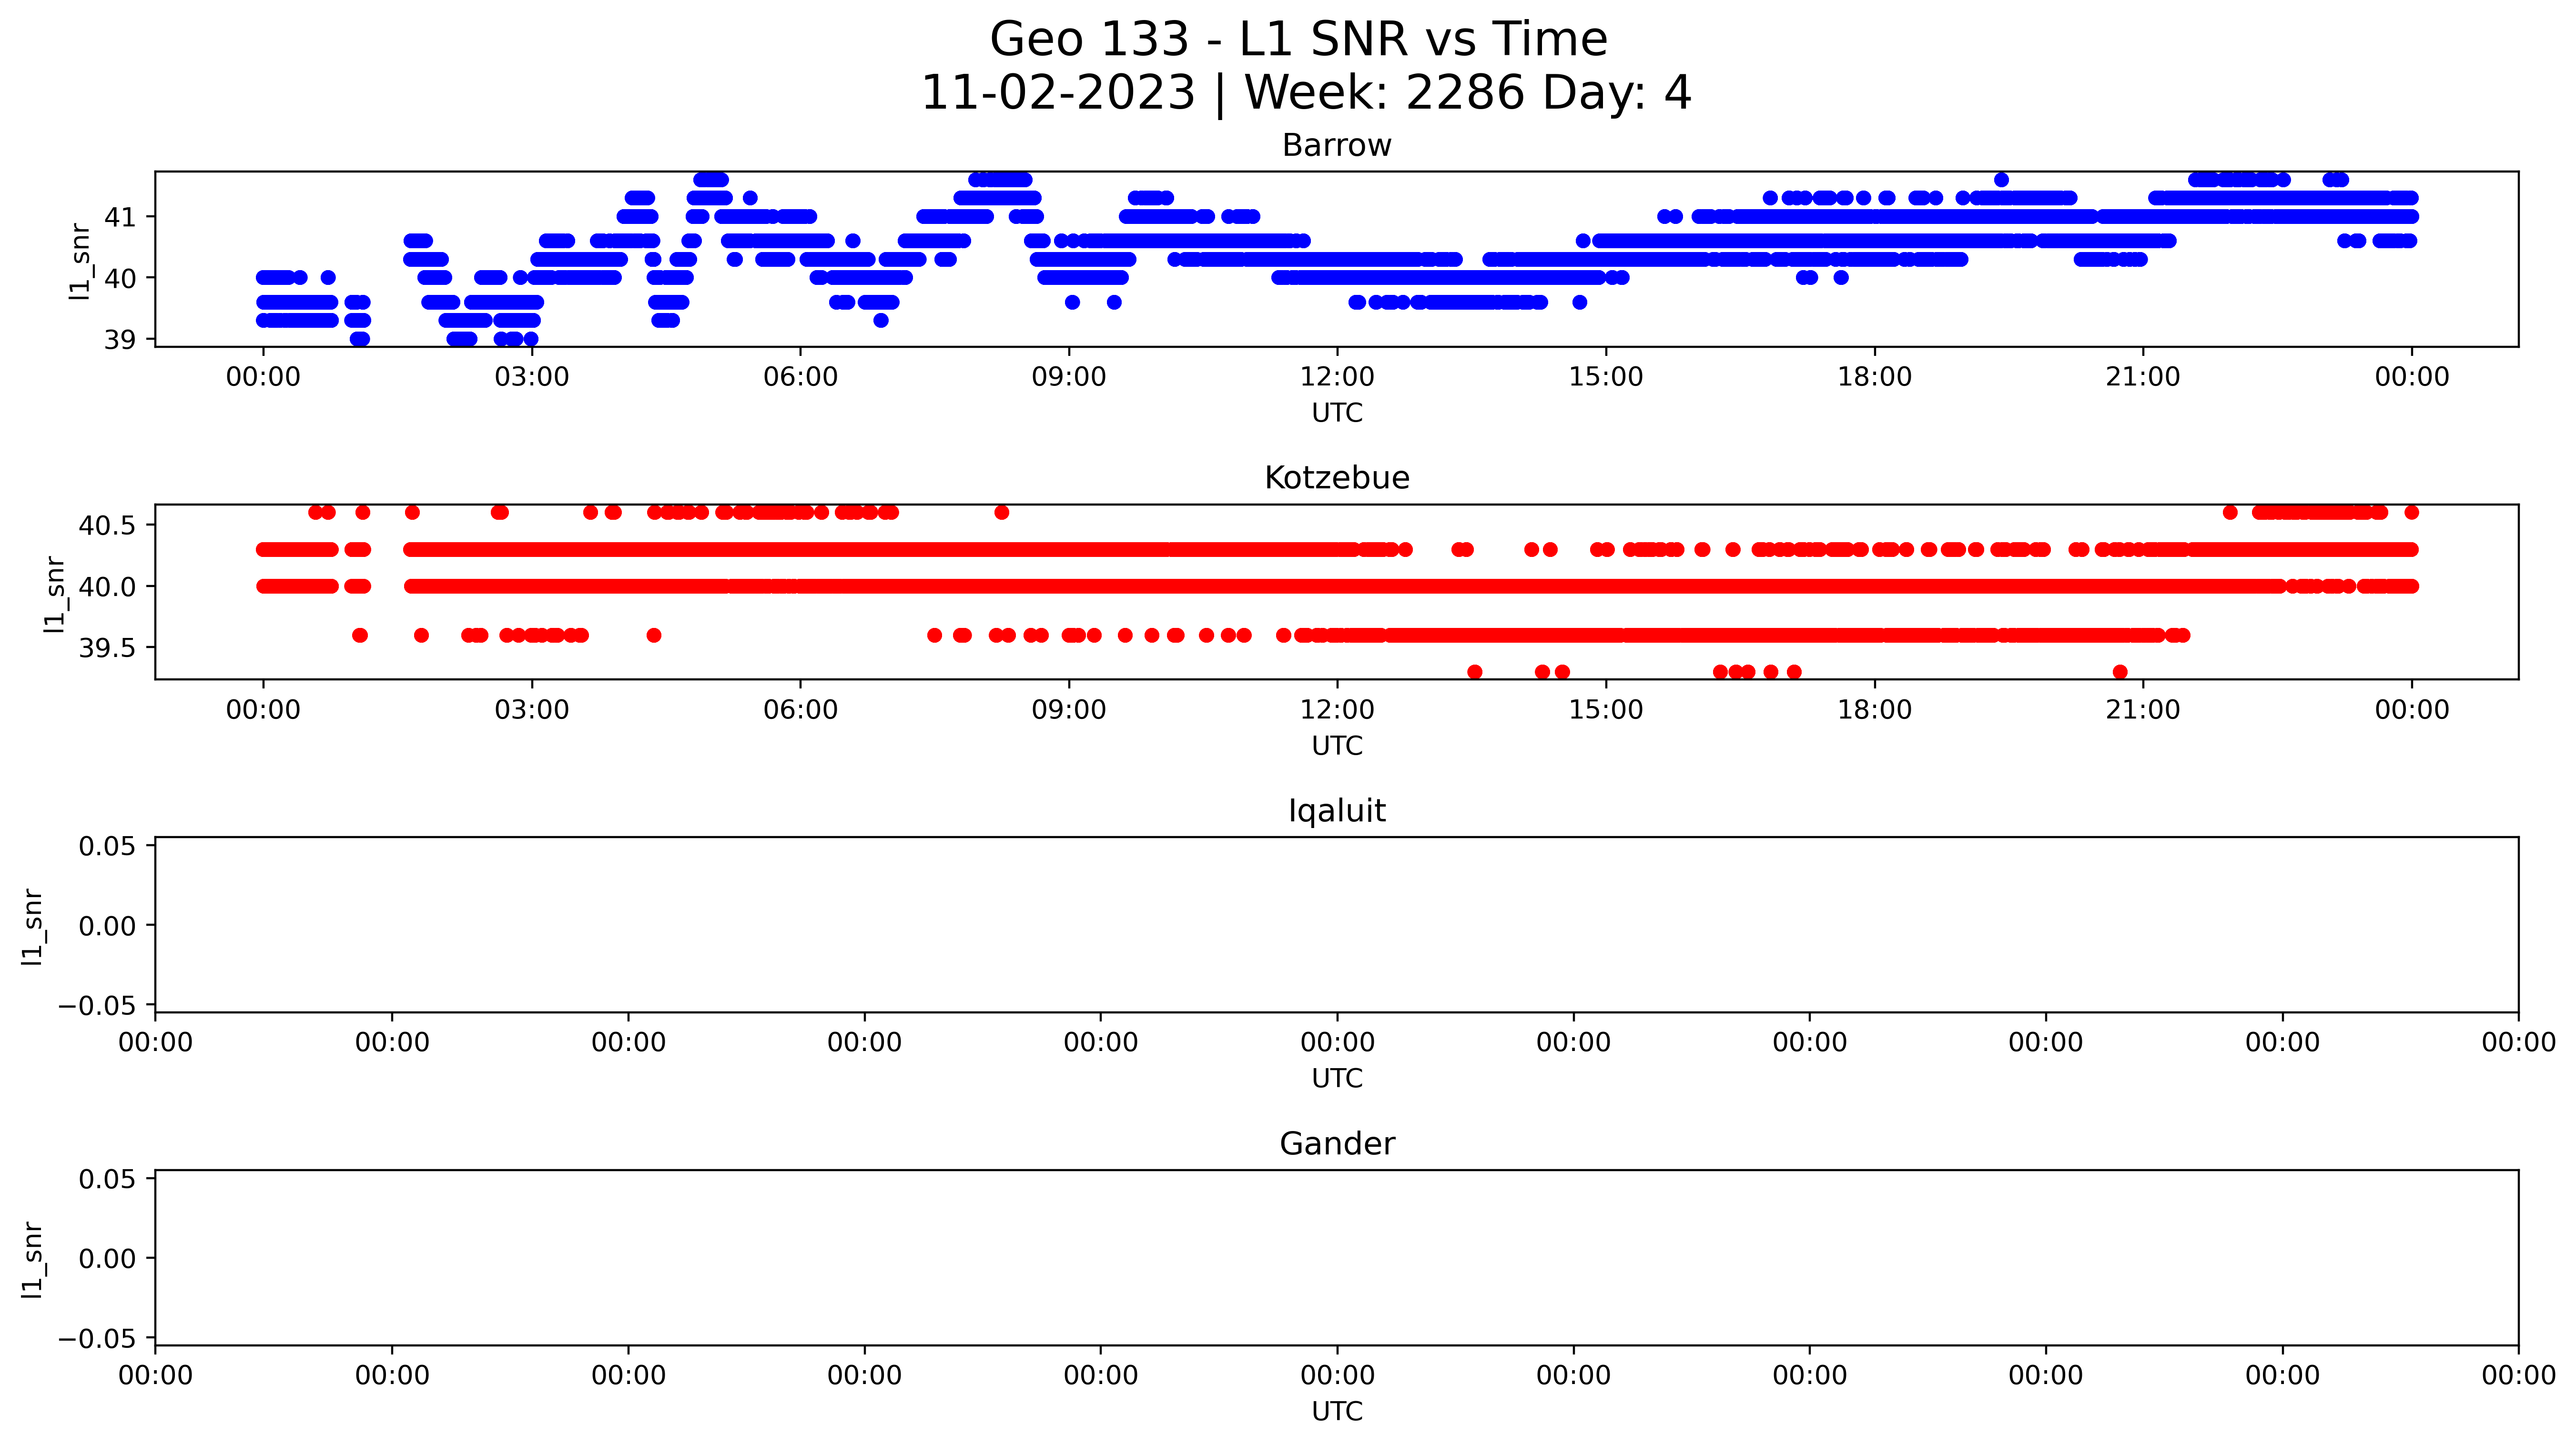This screenshot has height=1445, width=2576.
Task: Click the 03:00 tick label on the Barrow plot
Action: (532, 378)
